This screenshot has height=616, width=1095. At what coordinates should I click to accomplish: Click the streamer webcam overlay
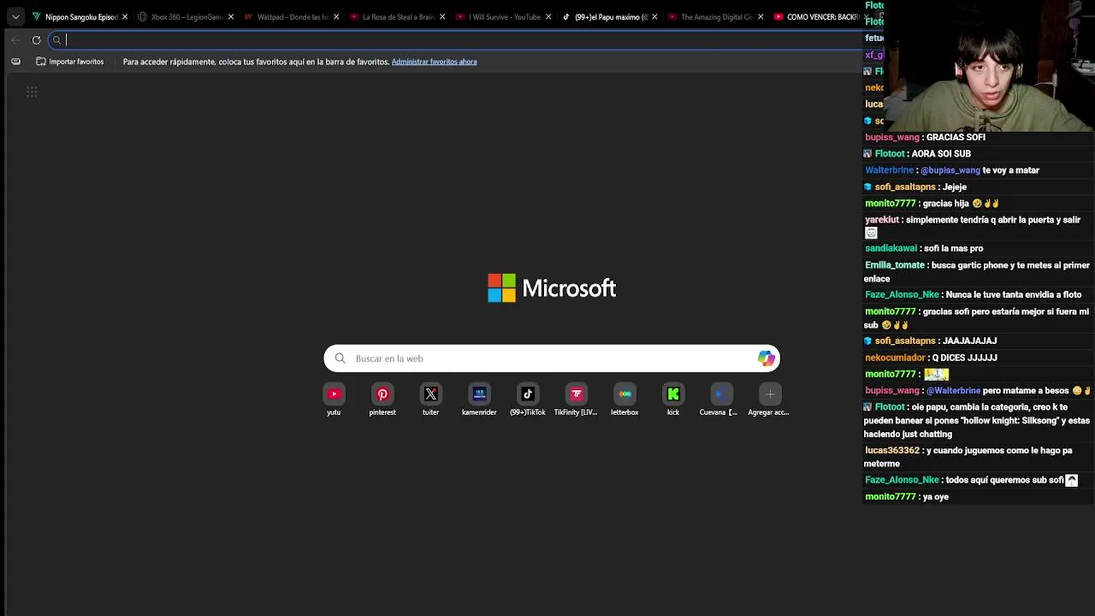[990, 65]
